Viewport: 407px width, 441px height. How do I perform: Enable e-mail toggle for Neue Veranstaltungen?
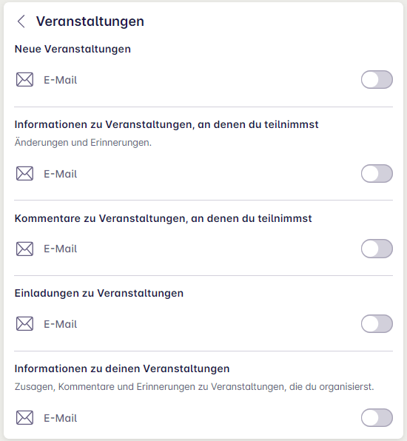pos(377,80)
